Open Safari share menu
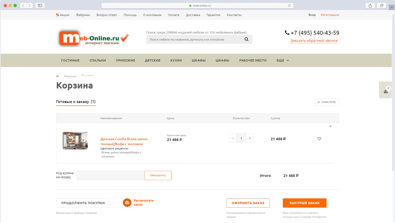 370,6
